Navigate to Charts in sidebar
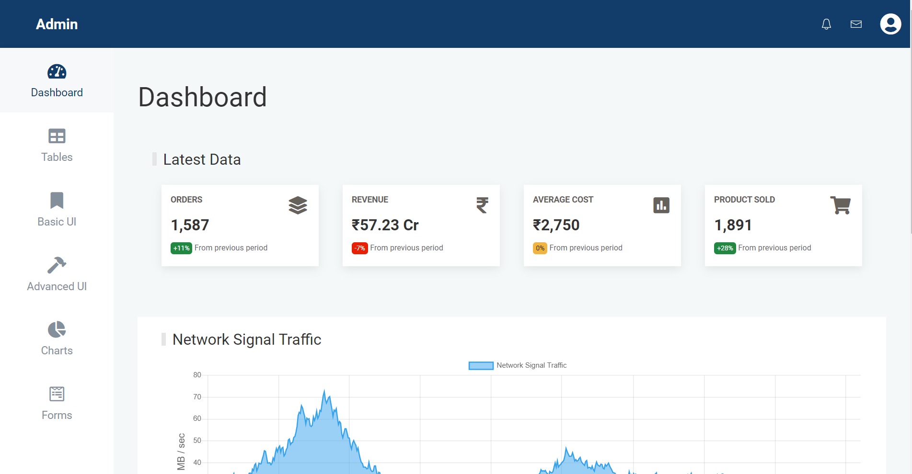This screenshot has height=474, width=912. pyautogui.click(x=57, y=339)
